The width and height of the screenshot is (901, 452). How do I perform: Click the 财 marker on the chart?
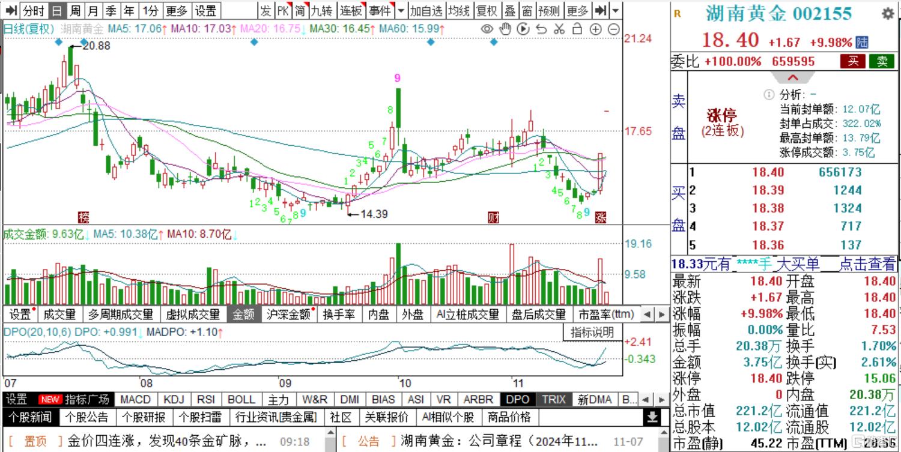[x=493, y=217]
